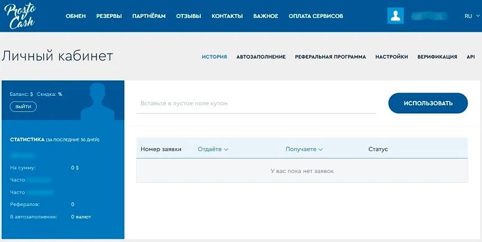This screenshot has height=242, width=482.
Task: Open the РЕЗЕРВЫ menu item
Action: (109, 16)
